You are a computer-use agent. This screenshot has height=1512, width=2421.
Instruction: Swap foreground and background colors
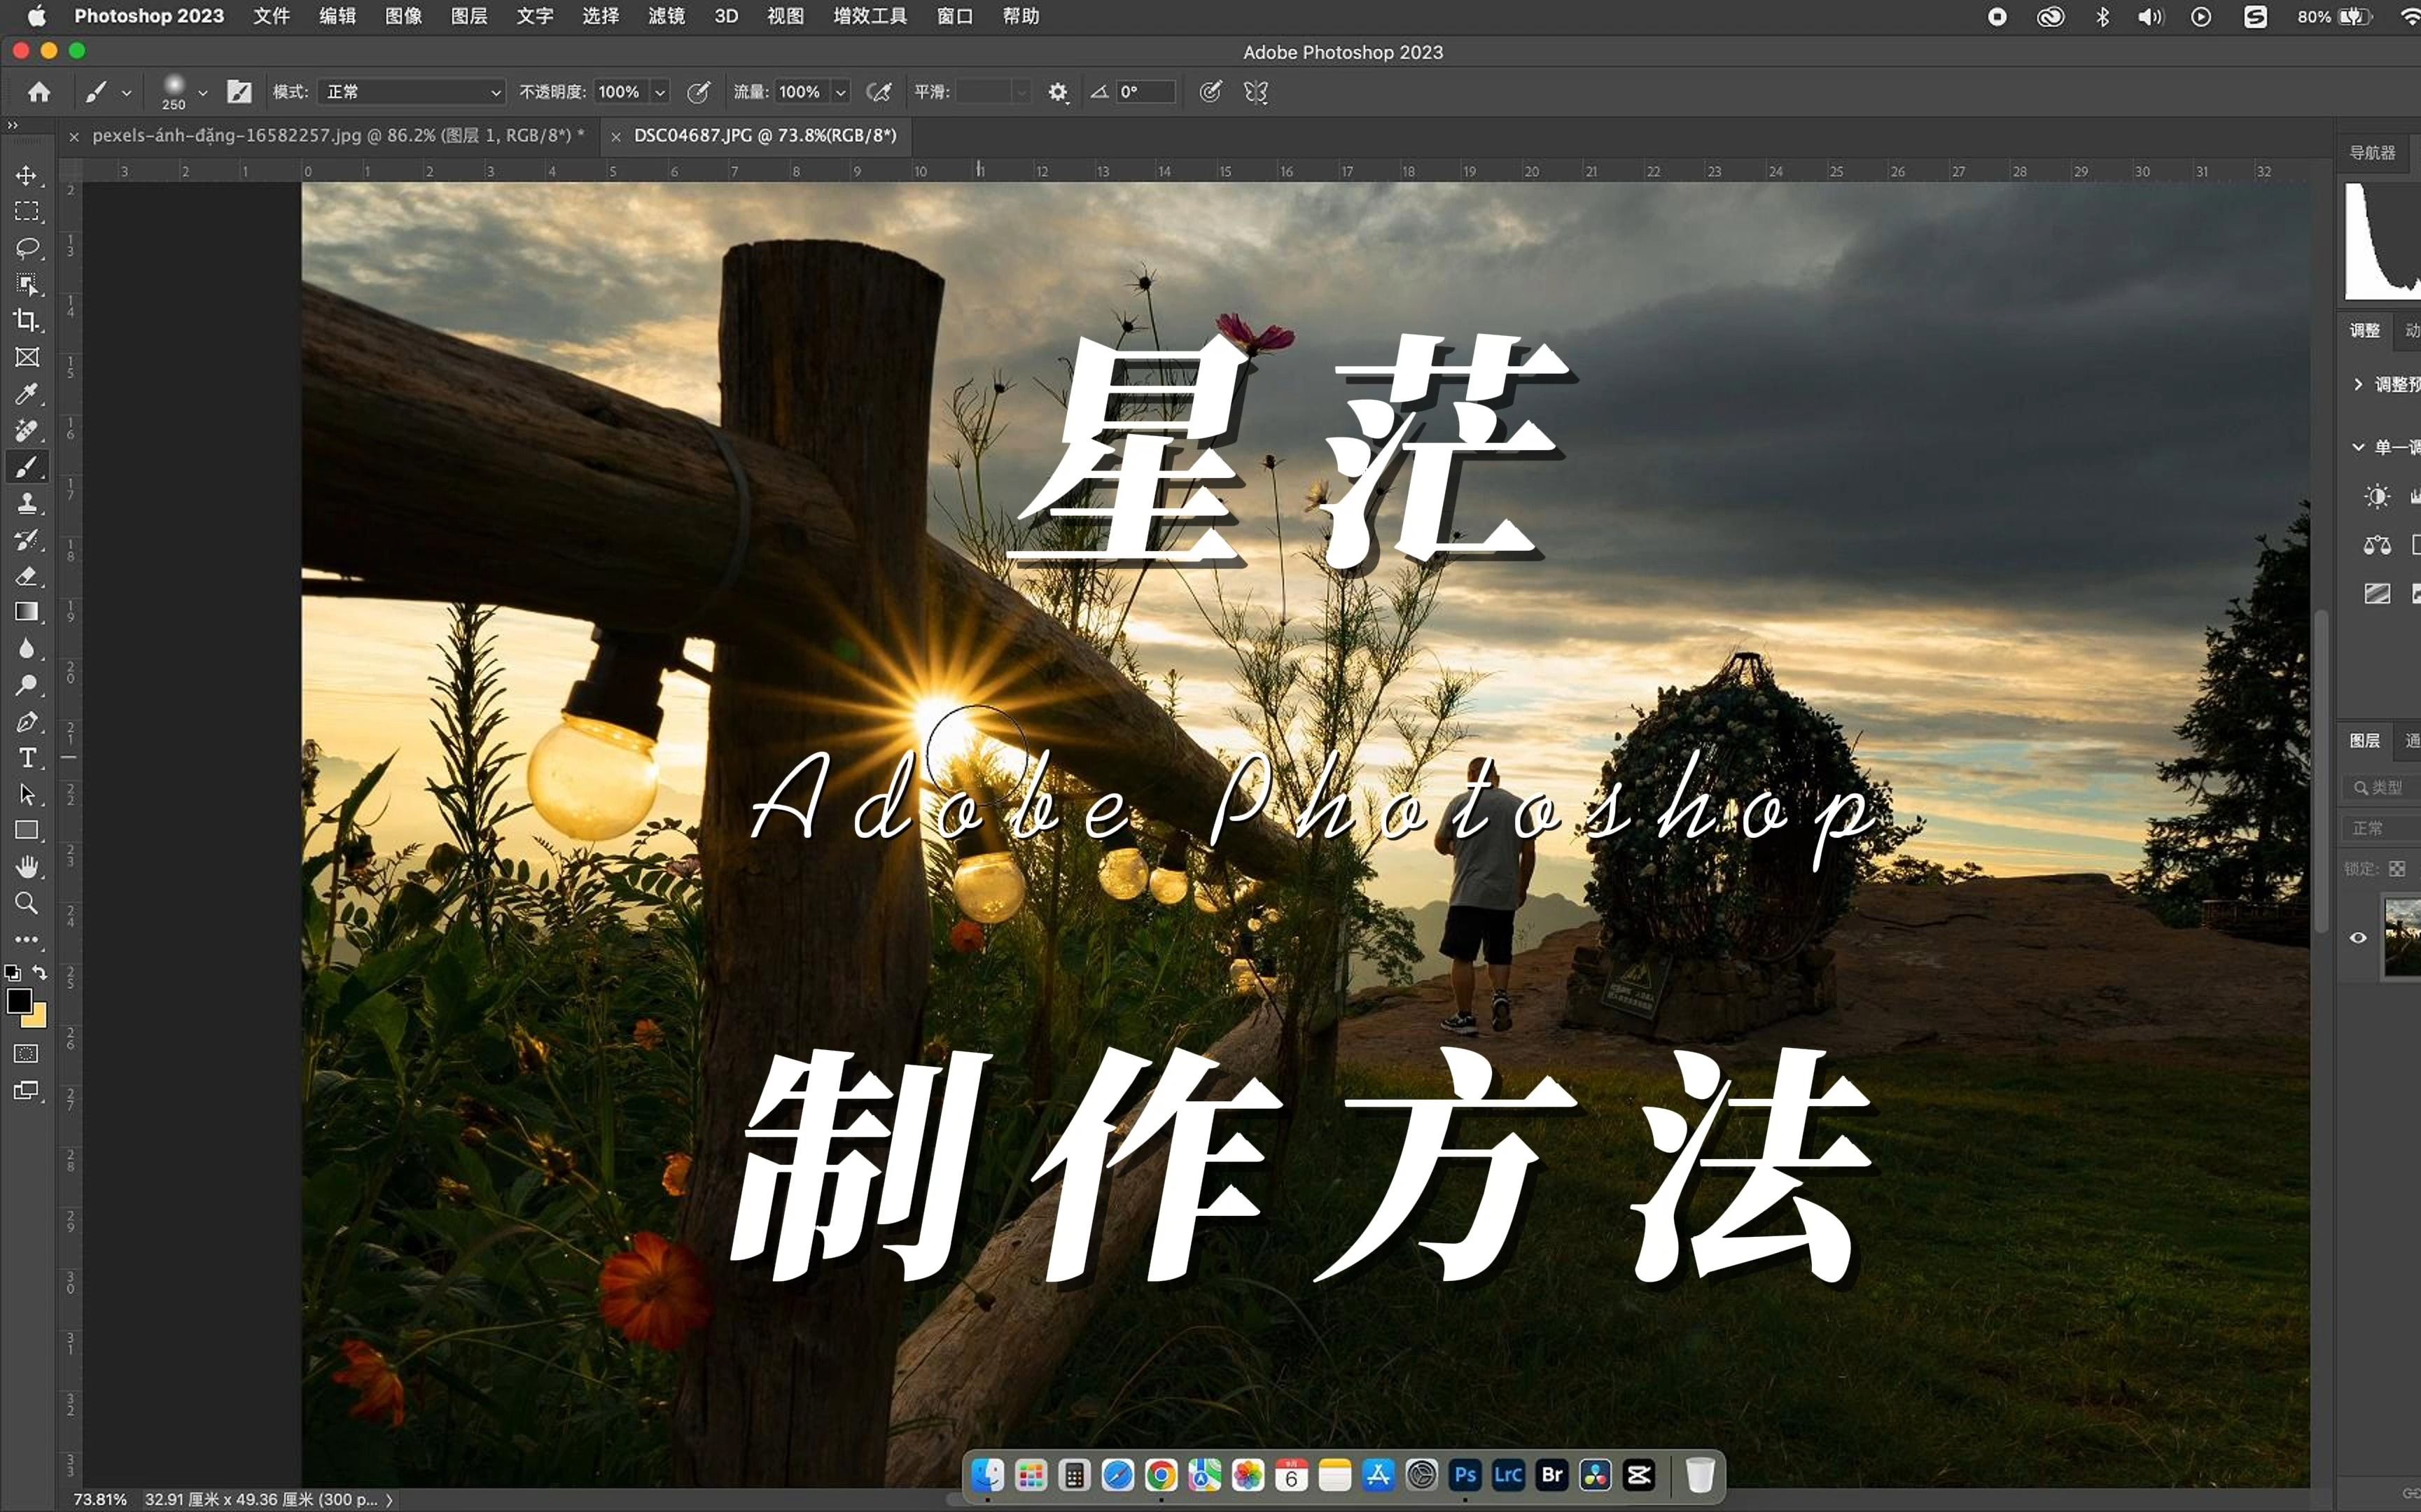tap(40, 972)
